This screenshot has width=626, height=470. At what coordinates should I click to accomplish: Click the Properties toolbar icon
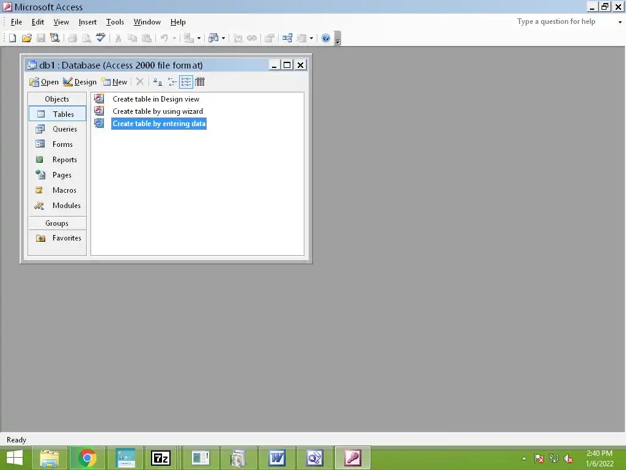(270, 38)
